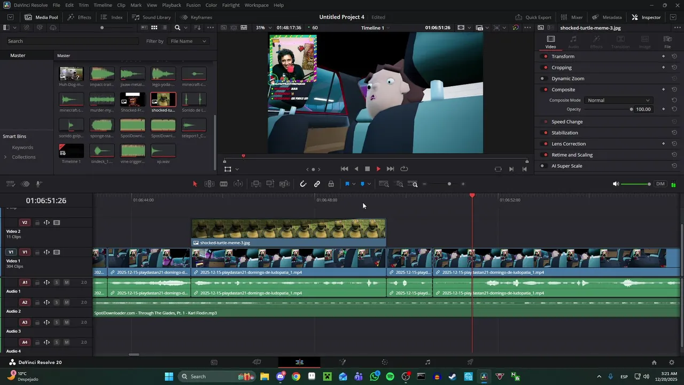Click the voiceover microphone icon
The width and height of the screenshot is (684, 385).
(x=39, y=184)
